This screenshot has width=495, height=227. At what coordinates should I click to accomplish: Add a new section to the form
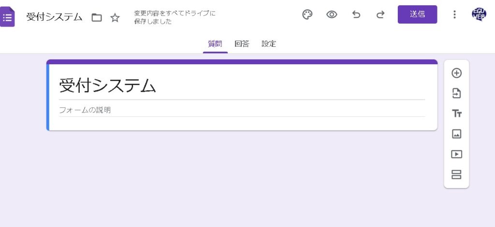(456, 174)
